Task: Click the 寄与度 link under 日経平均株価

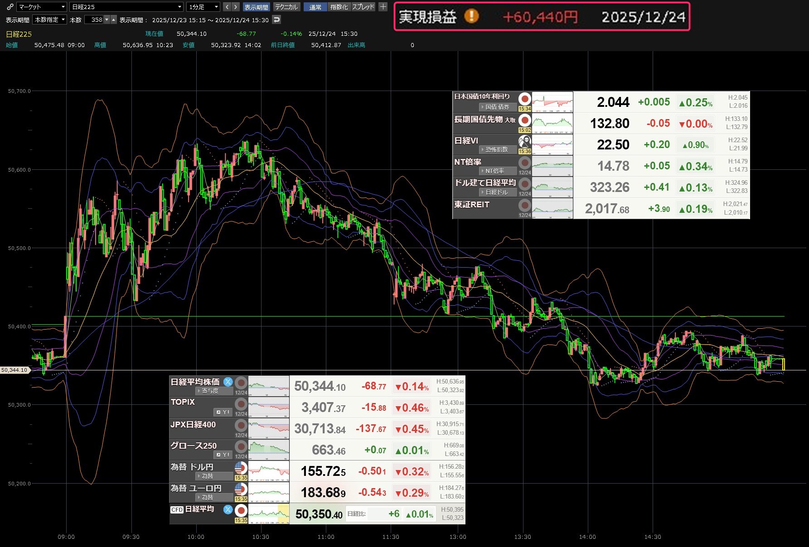Action: (x=210, y=391)
